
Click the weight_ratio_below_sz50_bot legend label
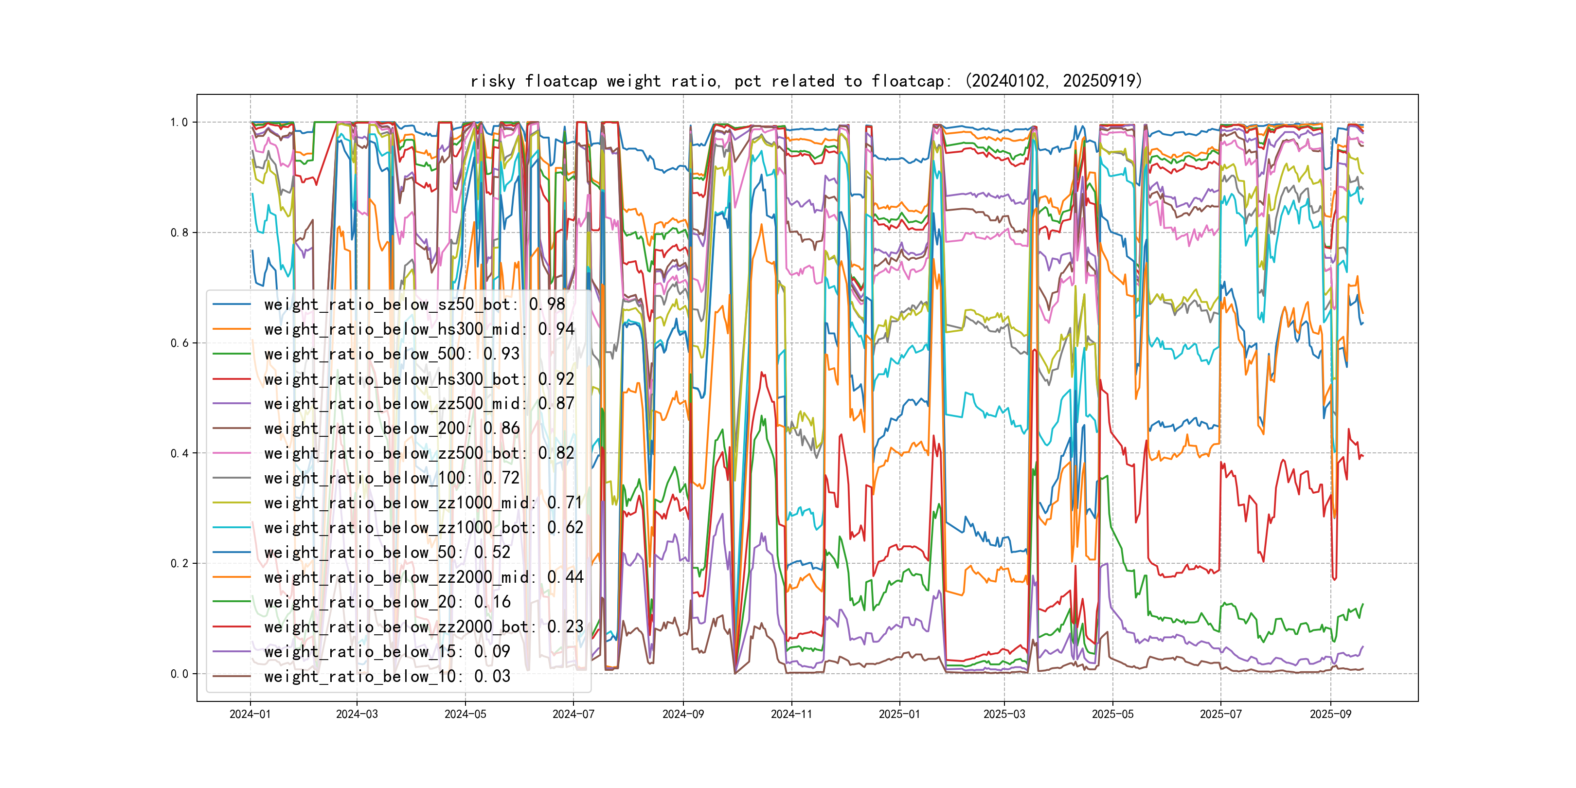414,304
